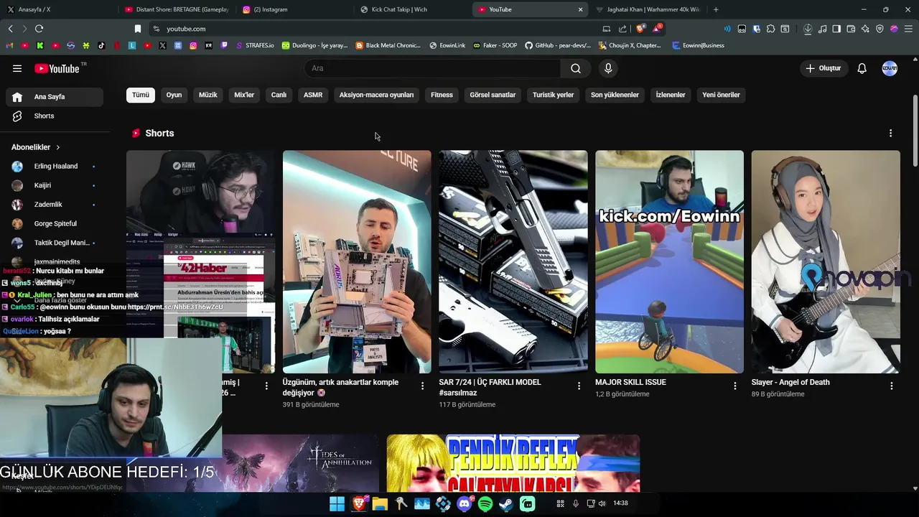
Task: Open Shorts in the sidebar
Action: click(55, 116)
